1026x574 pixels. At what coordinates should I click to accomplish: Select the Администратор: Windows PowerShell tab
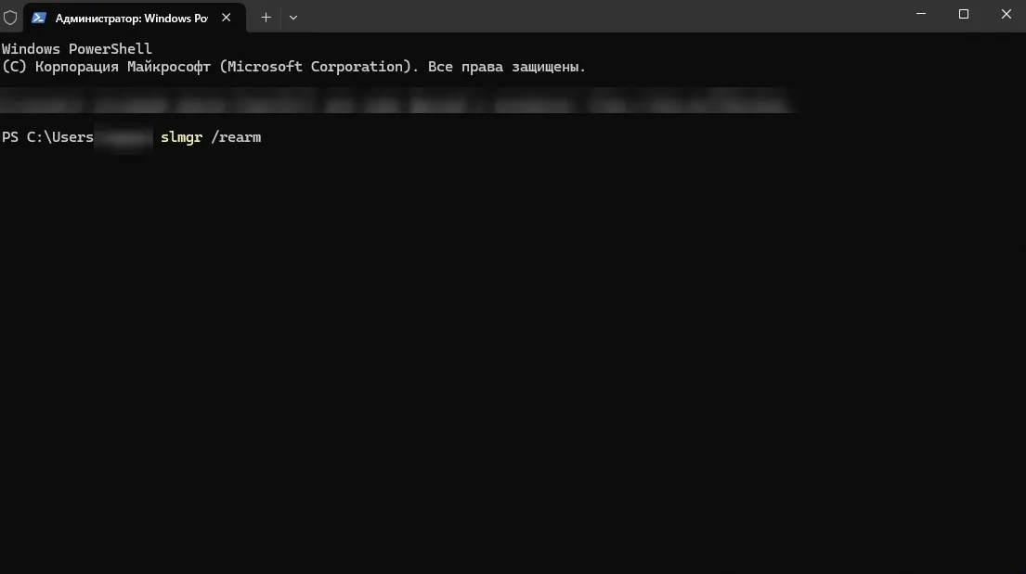pyautogui.click(x=135, y=18)
